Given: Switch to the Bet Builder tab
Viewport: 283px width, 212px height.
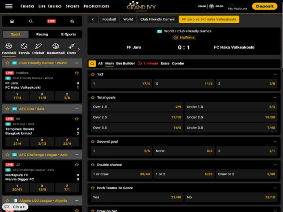Looking at the screenshot, I should point(125,63).
